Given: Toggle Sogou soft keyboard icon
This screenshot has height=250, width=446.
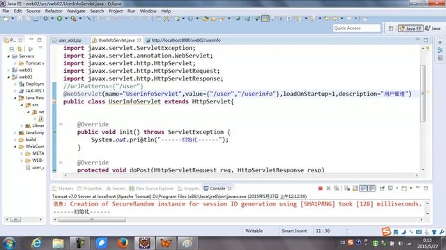Looking at the screenshot, I should click(x=419, y=232).
